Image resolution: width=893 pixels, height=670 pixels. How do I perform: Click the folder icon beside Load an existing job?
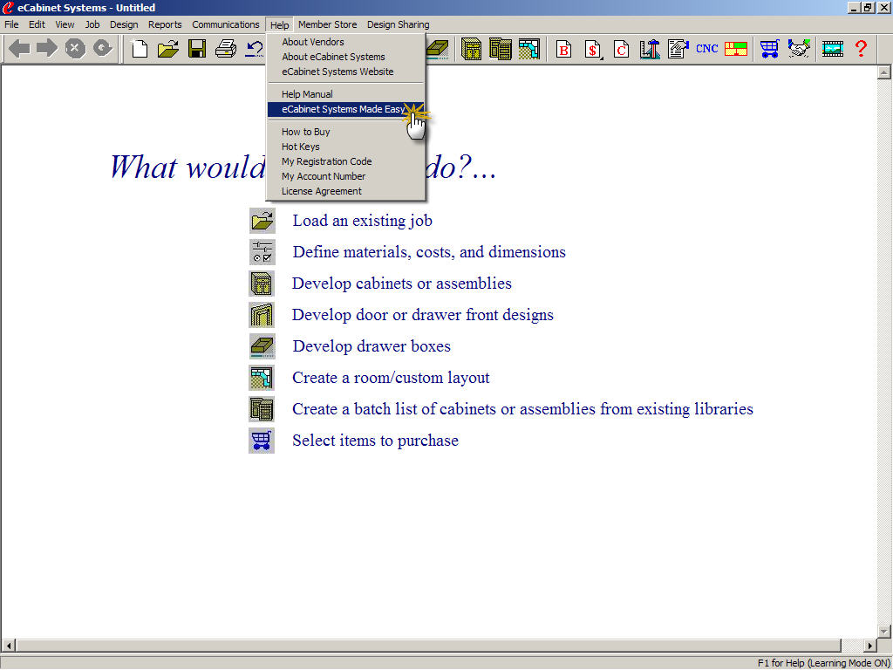point(262,221)
